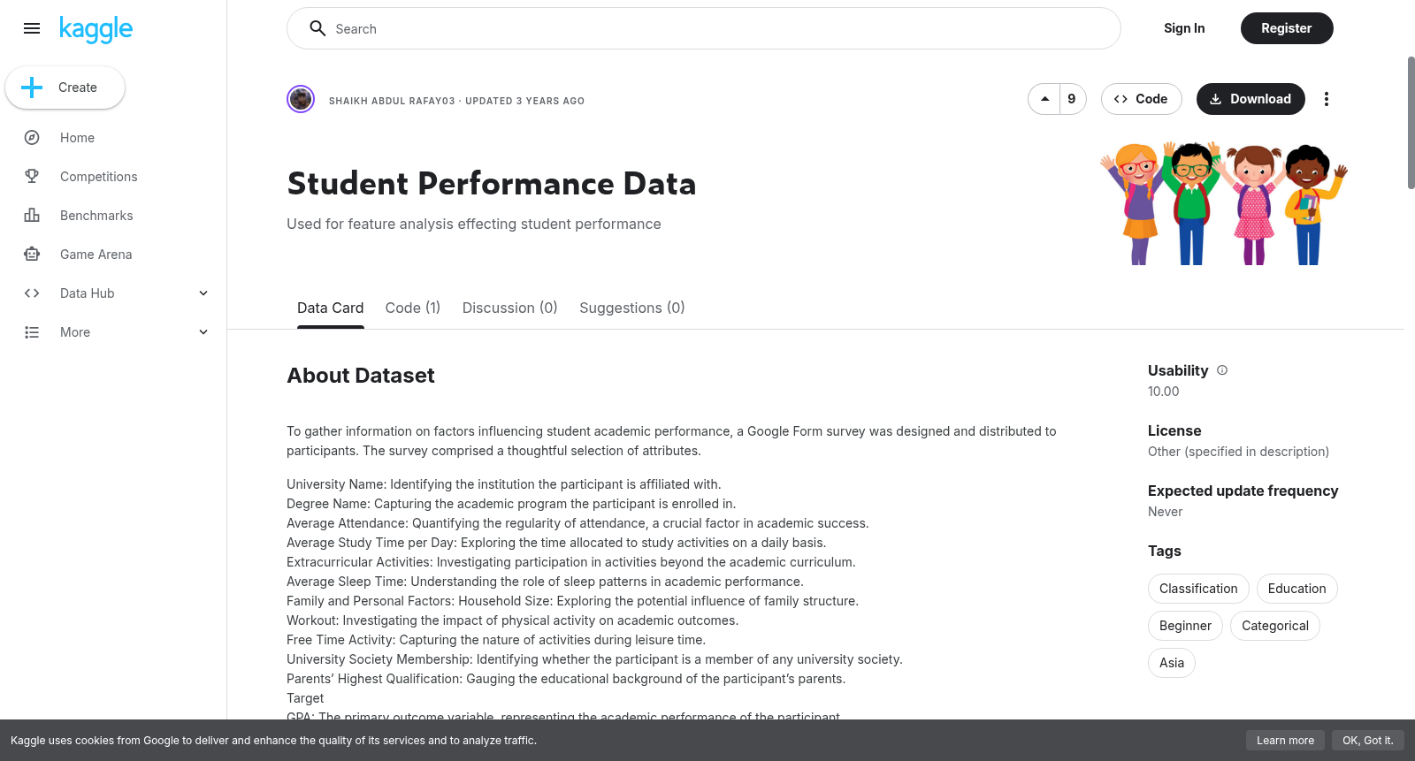The height and width of the screenshot is (761, 1415).
Task: Open the hamburger navigation menu
Action: tap(32, 28)
